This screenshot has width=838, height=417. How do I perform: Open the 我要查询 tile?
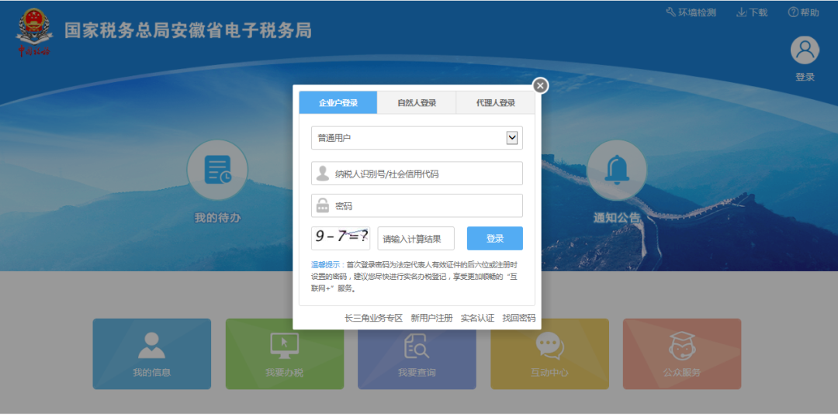click(417, 354)
